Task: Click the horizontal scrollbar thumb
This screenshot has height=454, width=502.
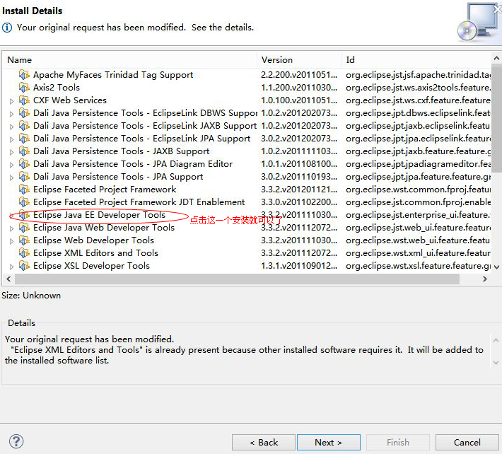Action: coord(238,279)
